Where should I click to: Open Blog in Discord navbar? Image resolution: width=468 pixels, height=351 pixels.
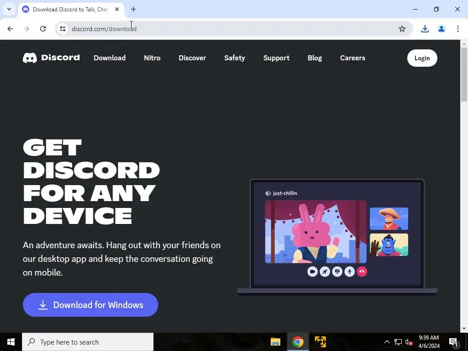coord(314,58)
